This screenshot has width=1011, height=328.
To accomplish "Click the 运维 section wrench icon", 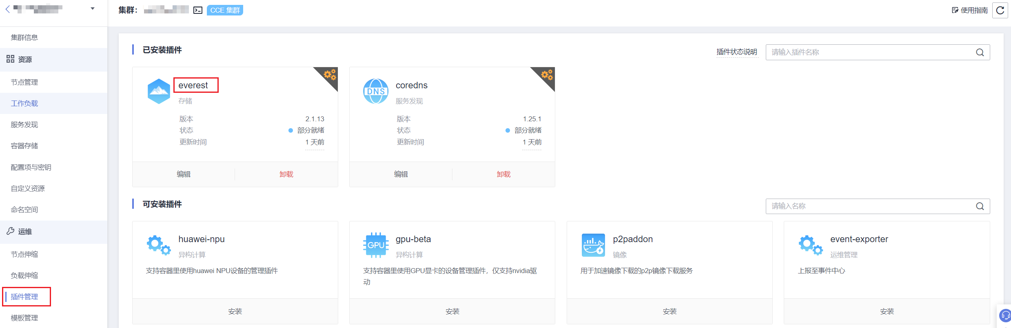I will pyautogui.click(x=10, y=231).
